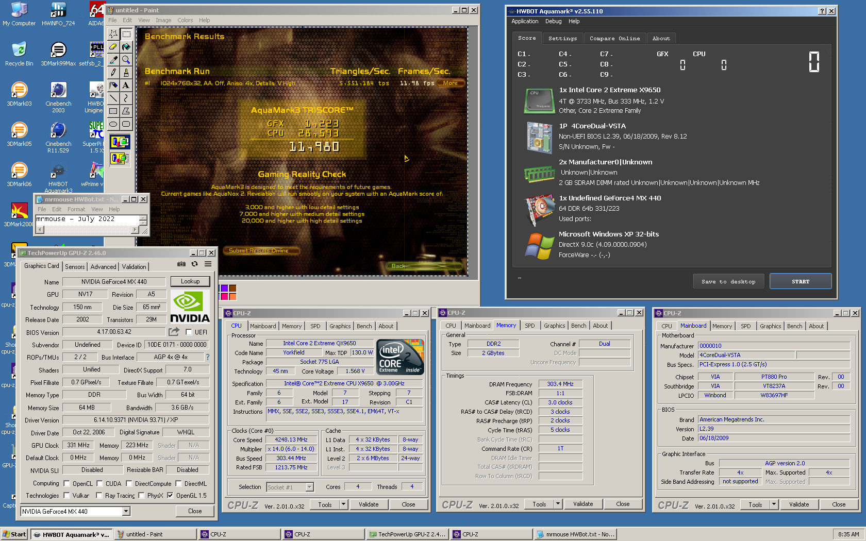
Task: Uncheck the OpenGL 1.5 checkbox
Action: [170, 496]
